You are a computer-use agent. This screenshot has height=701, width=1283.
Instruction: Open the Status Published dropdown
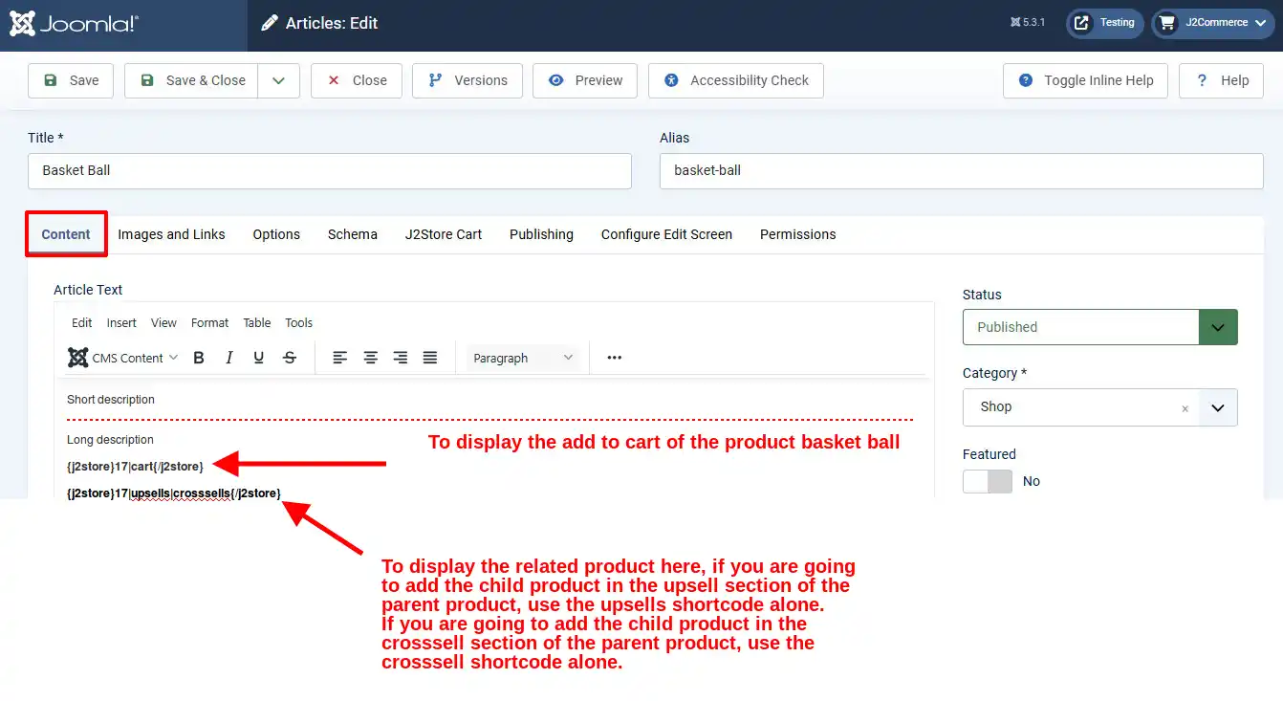tap(1100, 327)
